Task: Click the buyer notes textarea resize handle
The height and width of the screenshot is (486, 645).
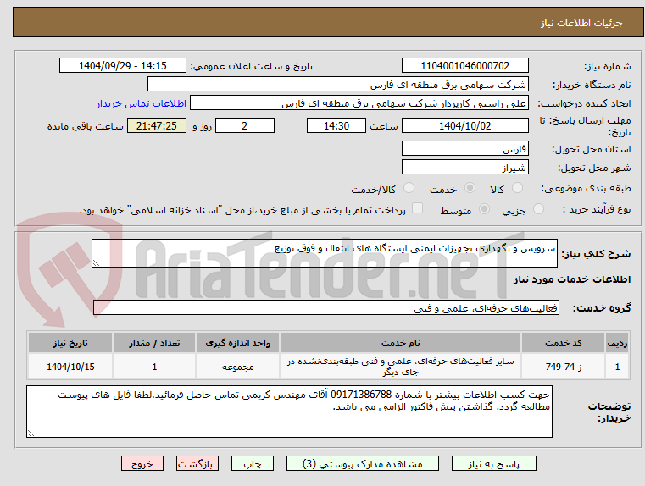Action: tap(31, 433)
